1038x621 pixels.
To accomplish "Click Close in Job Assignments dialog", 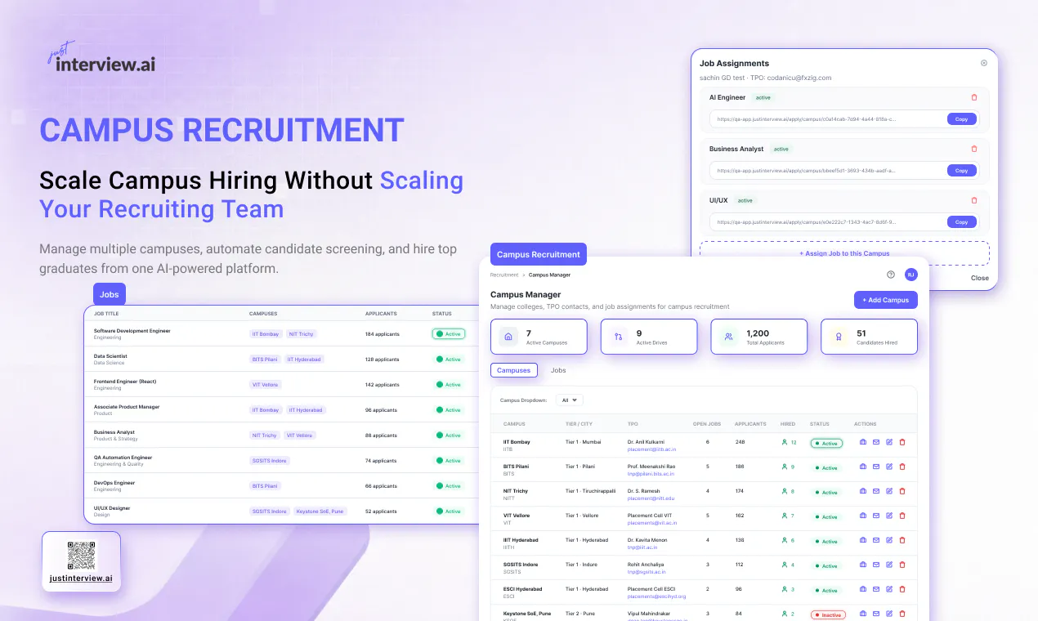I will [x=980, y=278].
